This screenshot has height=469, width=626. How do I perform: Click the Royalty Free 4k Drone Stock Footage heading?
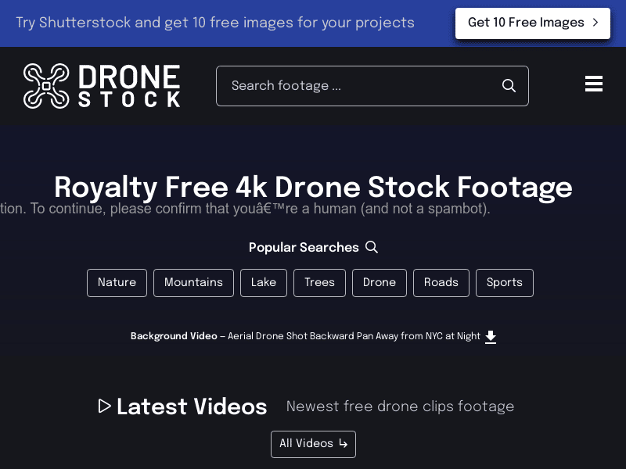click(x=313, y=188)
